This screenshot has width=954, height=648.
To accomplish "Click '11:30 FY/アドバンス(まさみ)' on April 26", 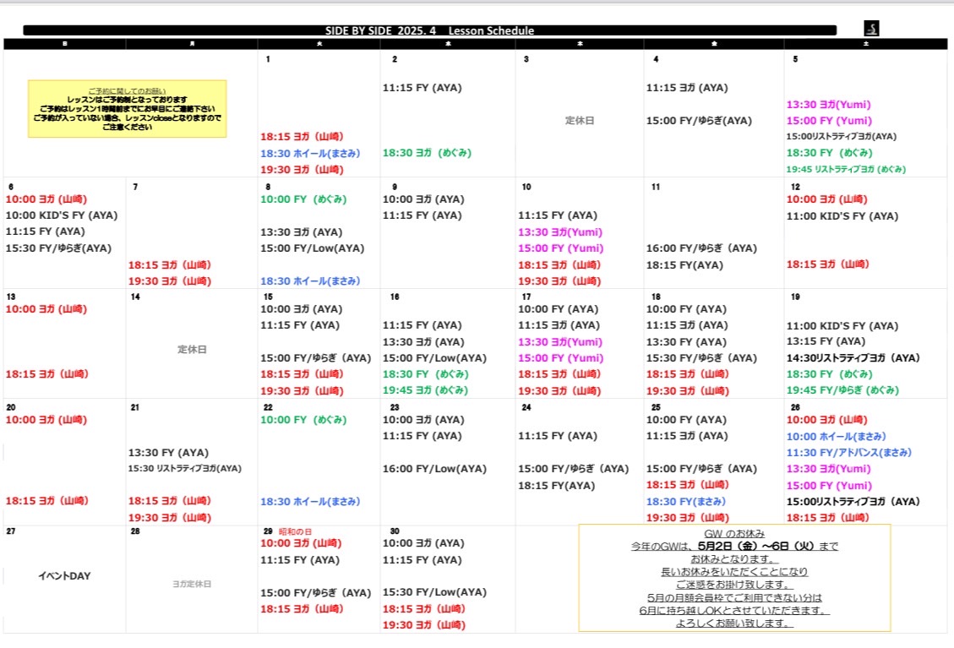I will [x=848, y=453].
